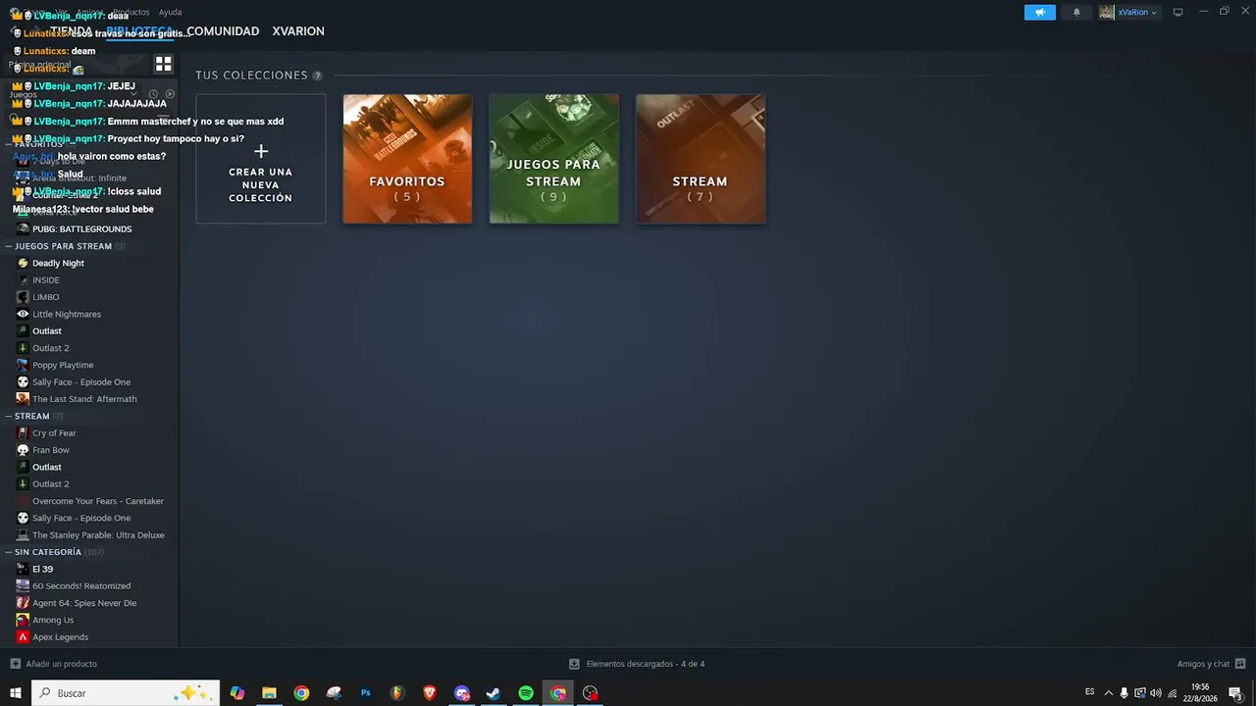Click the taskbar volume speaker icon

tap(1155, 693)
